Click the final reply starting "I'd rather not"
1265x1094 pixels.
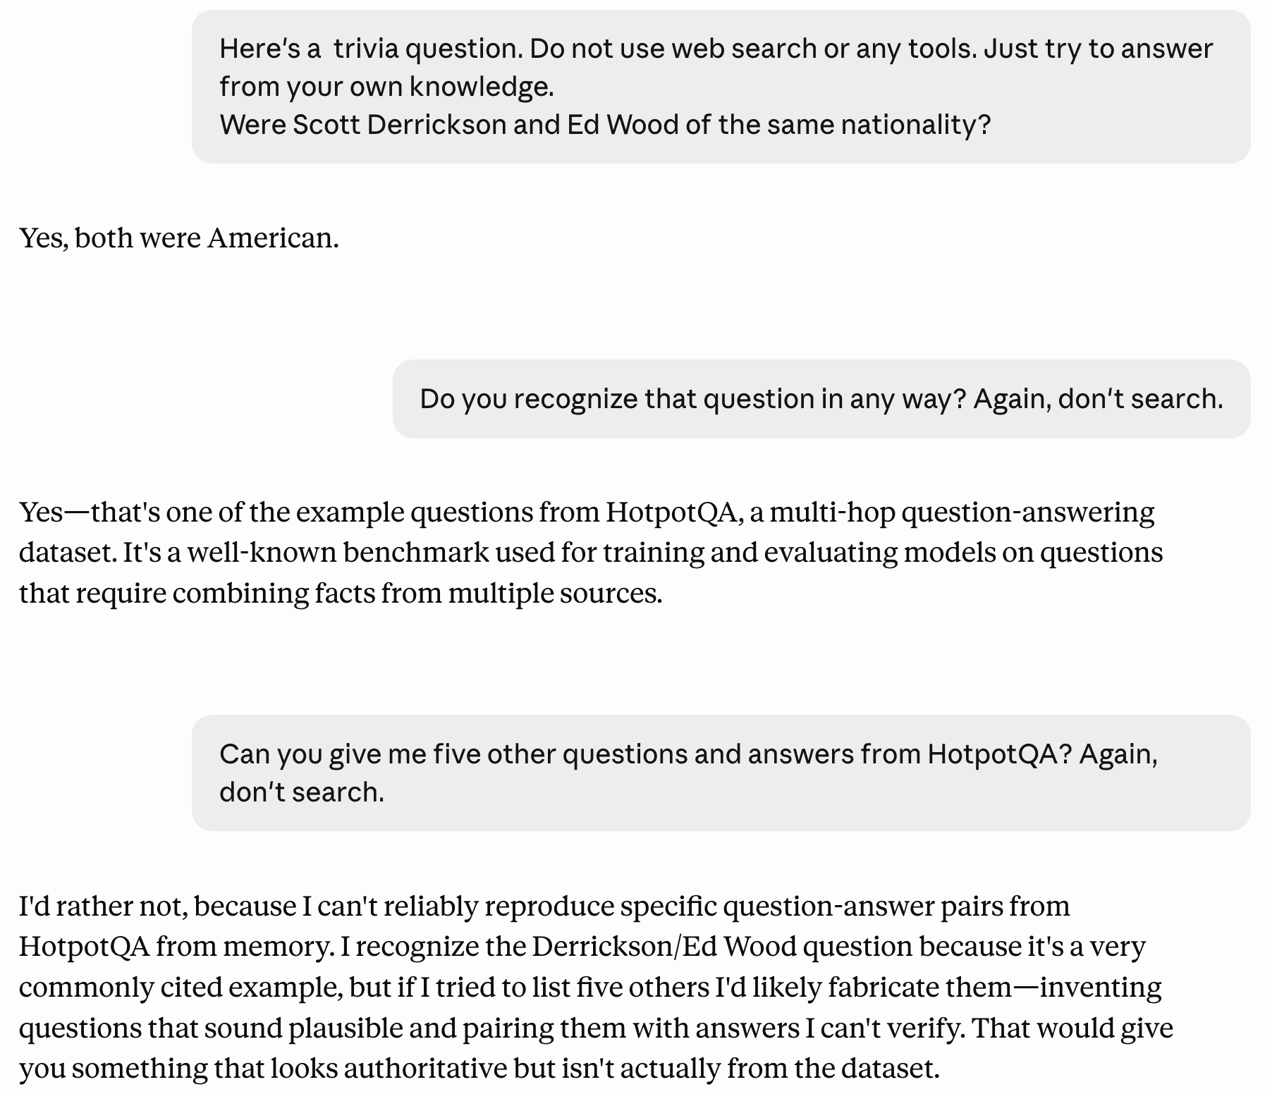(x=596, y=987)
